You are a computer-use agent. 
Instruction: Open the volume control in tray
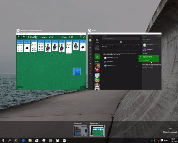tap(158, 141)
